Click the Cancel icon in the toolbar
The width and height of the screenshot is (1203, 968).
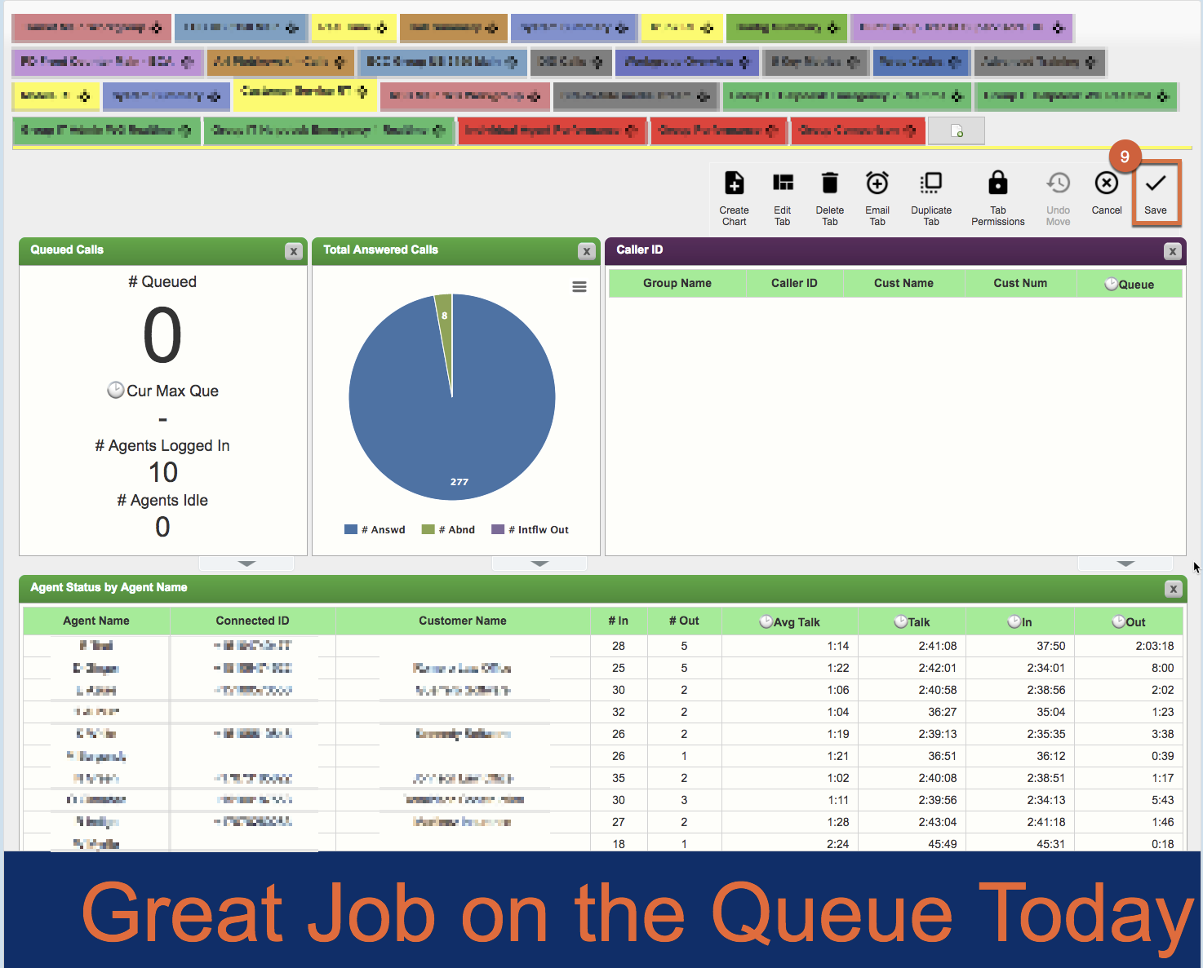(1106, 183)
